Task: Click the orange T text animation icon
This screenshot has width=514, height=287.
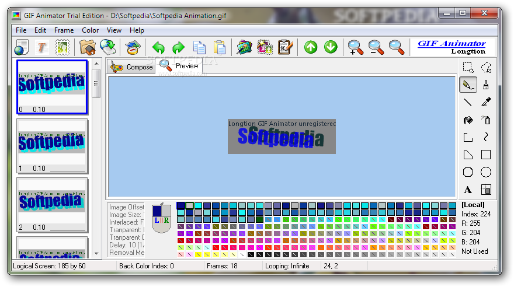Action: pyautogui.click(x=41, y=47)
